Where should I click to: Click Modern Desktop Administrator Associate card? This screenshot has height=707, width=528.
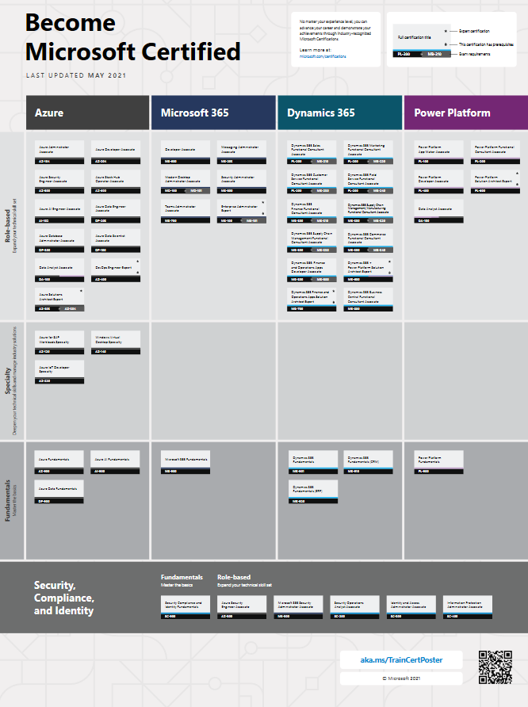click(186, 182)
